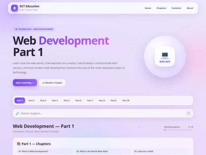Click the 'Learn • Create • Grow' tagline

point(29,10)
